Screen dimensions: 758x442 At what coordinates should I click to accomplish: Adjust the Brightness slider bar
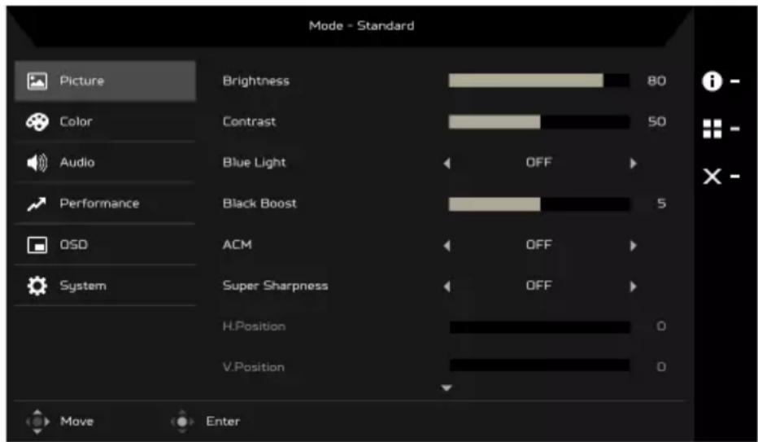[539, 81]
